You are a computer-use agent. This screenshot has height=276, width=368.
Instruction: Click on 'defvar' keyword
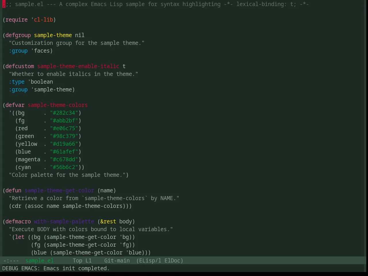tap(15, 105)
